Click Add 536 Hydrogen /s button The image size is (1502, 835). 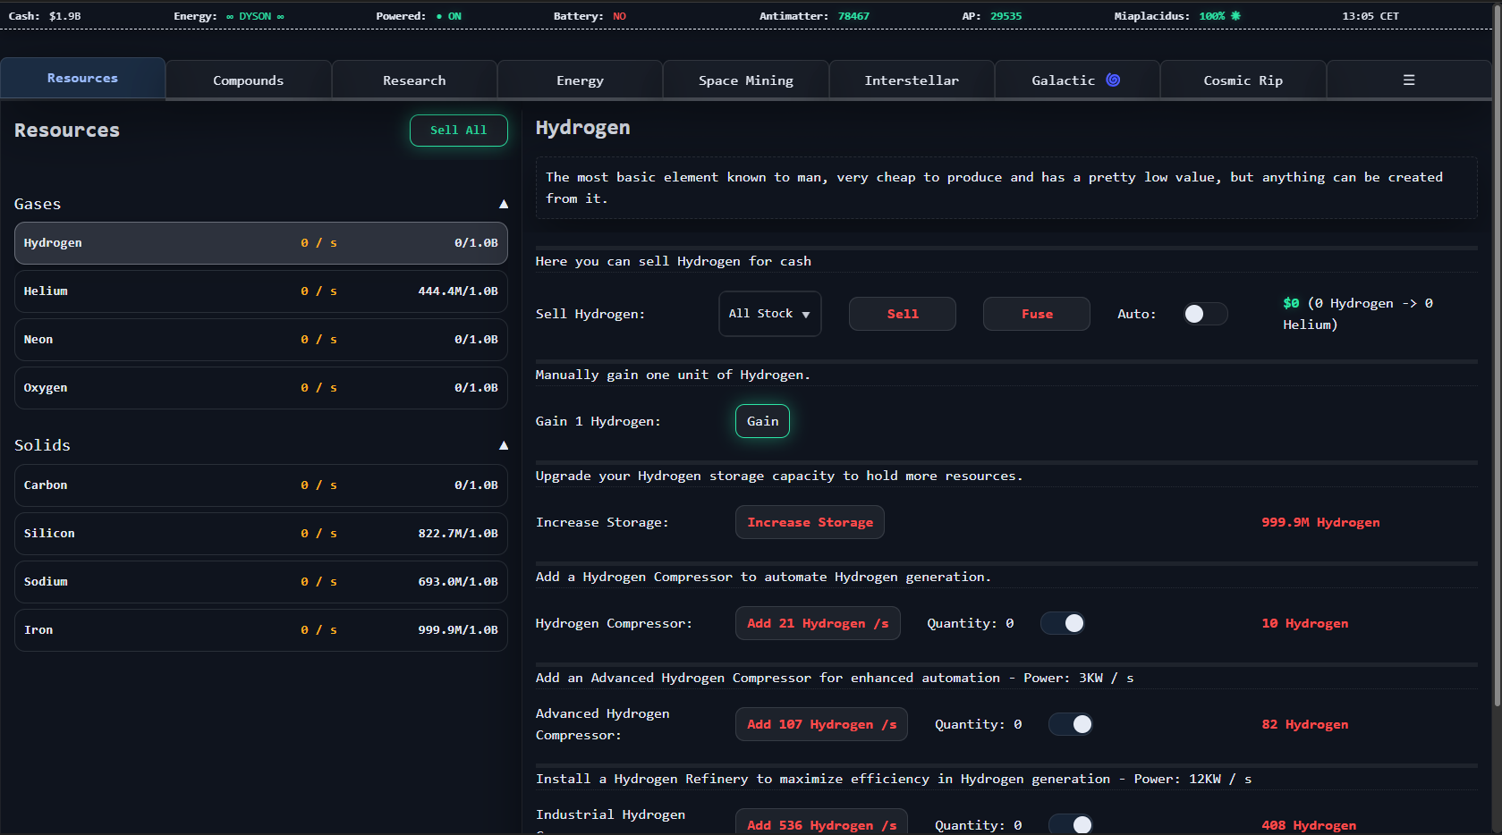point(821,823)
